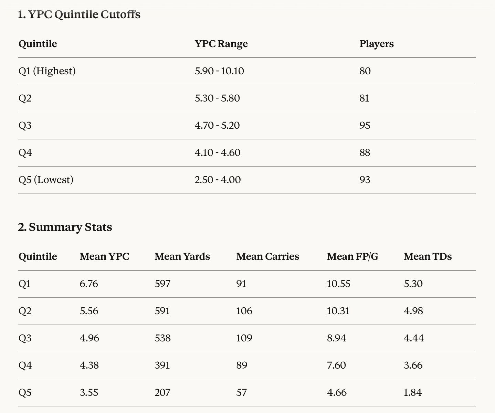Select the Mean YPC column header
This screenshot has width=495, height=413.
coord(104,257)
